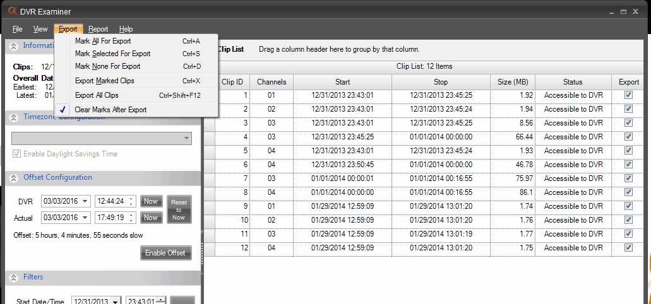651x304 pixels.
Task: Sort by the Status column header
Action: click(x=573, y=82)
